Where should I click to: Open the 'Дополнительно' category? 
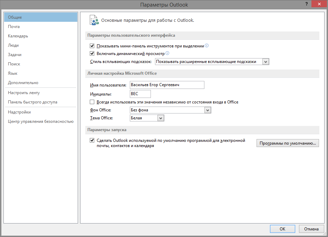click(41, 83)
